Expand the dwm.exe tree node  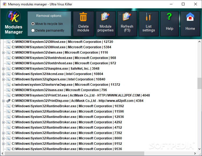point(3,53)
